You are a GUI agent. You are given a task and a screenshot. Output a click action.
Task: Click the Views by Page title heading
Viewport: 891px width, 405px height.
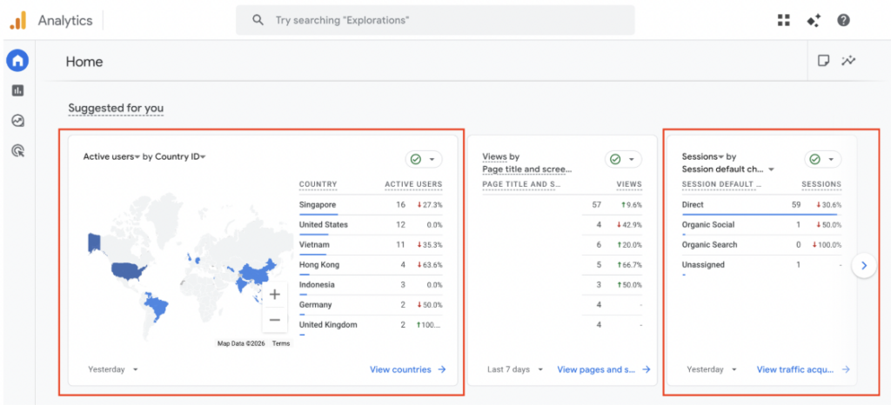526,163
